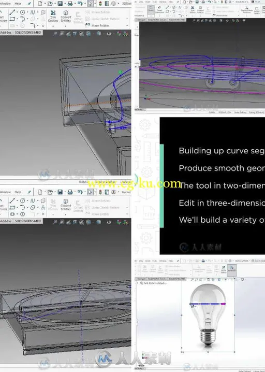Click Undo icon in lower-left window
The image size is (265, 372).
tap(80, 192)
